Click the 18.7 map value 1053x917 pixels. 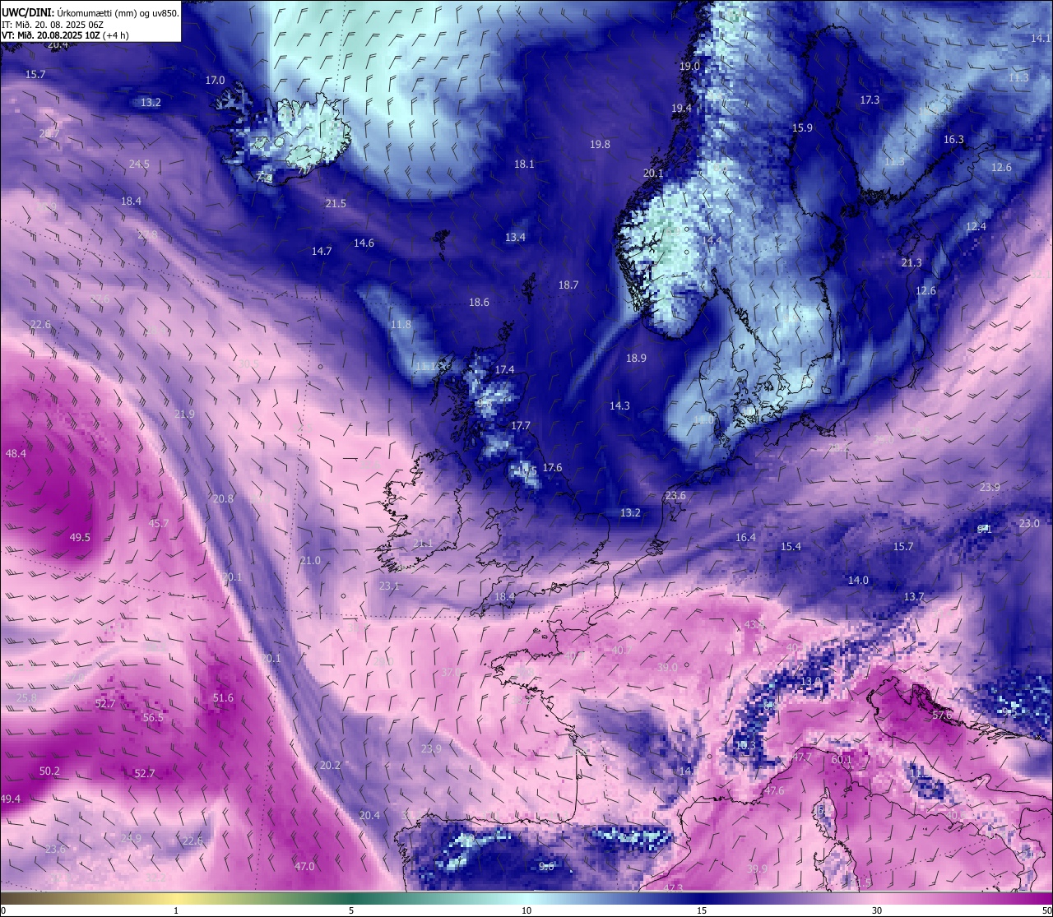(x=568, y=285)
